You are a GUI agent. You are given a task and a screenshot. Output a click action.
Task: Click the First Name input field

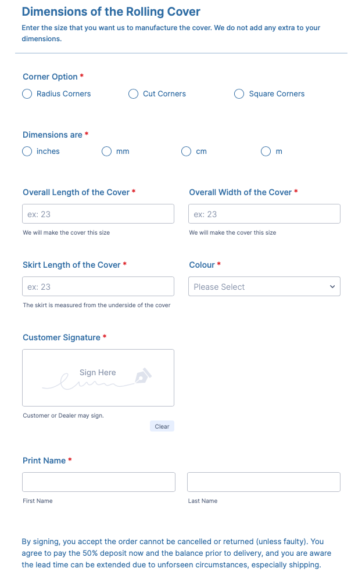(x=99, y=482)
